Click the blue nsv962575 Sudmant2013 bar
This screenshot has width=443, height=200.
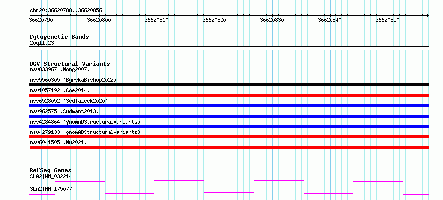tap(229, 116)
